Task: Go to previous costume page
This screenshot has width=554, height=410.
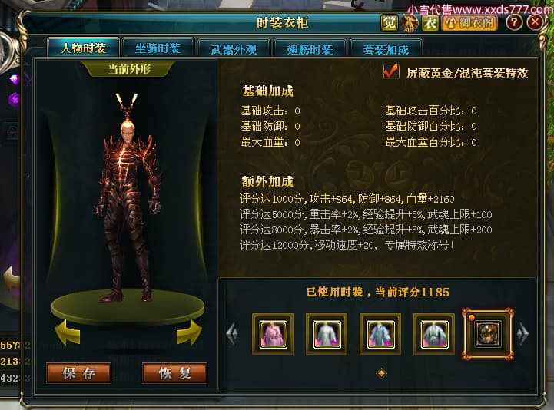Action: pyautogui.click(x=232, y=334)
